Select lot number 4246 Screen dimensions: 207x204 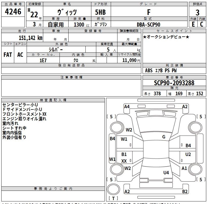pos(13,11)
